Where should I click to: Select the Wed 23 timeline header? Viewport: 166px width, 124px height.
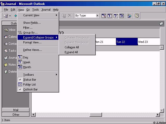pos(149,42)
